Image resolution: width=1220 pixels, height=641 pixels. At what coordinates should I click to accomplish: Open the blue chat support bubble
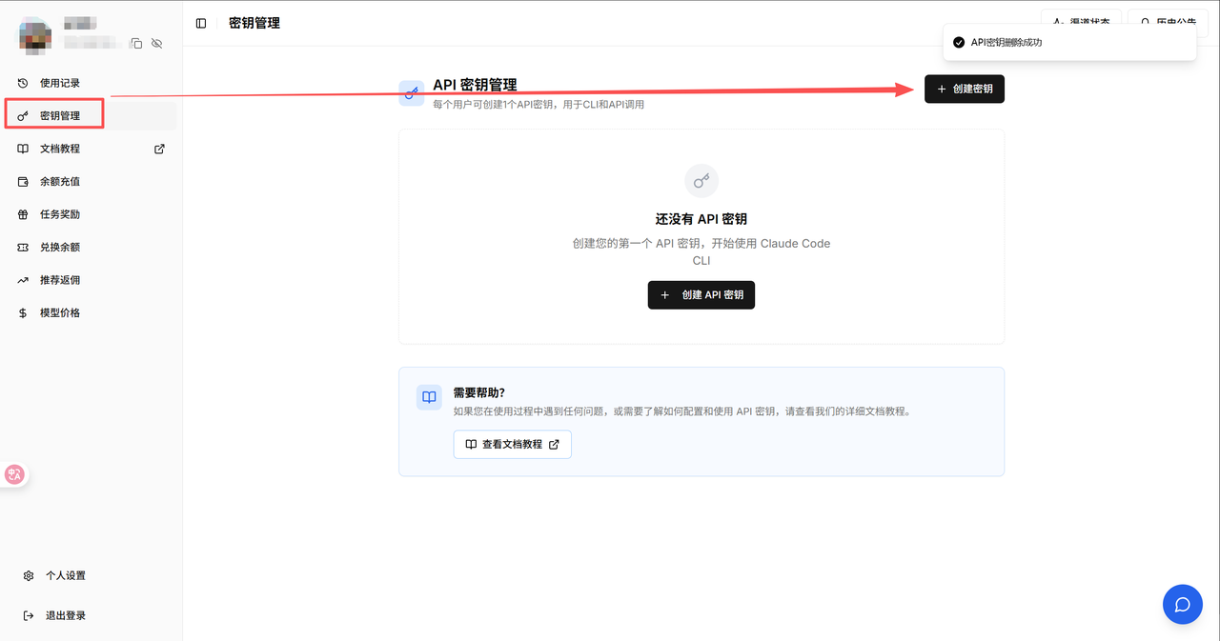click(x=1182, y=605)
